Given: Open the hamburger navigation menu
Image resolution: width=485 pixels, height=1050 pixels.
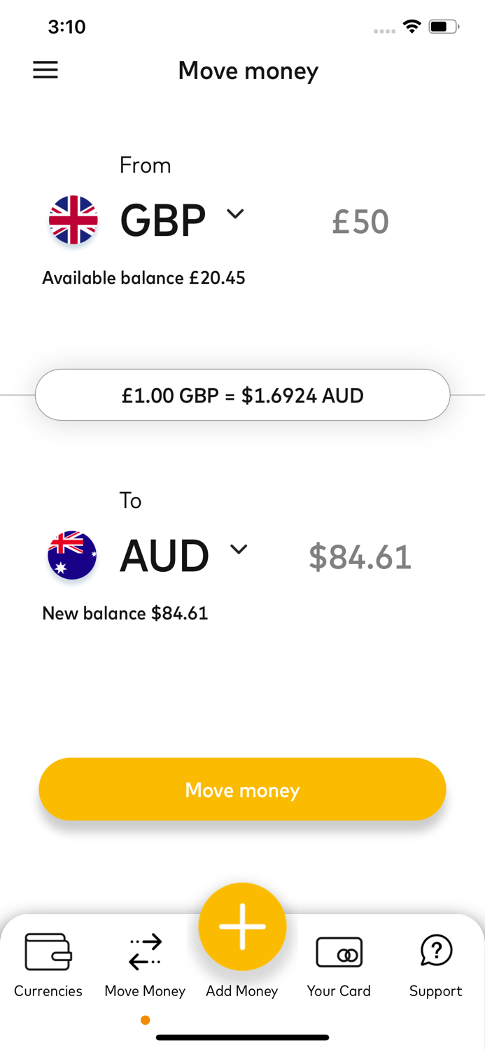Looking at the screenshot, I should point(45,70).
